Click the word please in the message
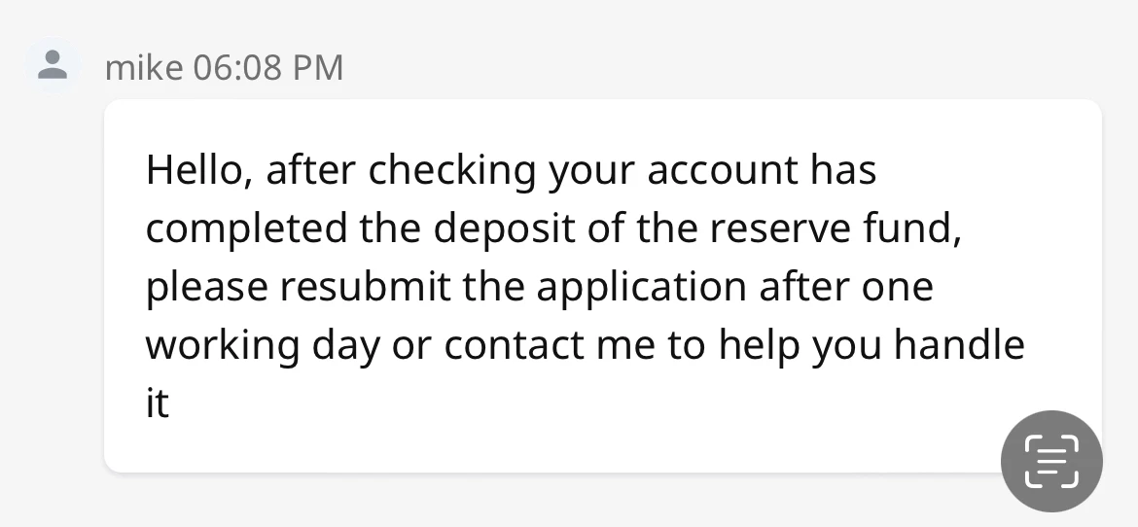This screenshot has width=1138, height=527. (207, 289)
